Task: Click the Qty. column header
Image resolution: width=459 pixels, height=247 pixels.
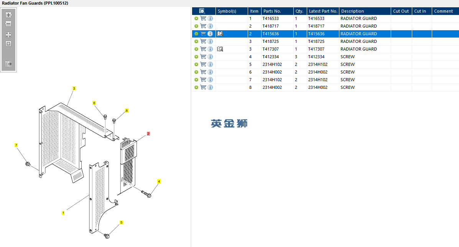Action: point(299,11)
